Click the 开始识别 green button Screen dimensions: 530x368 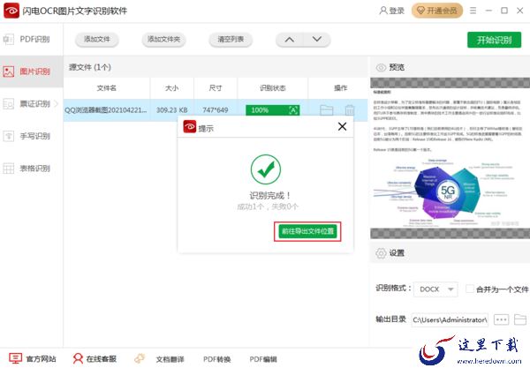click(x=494, y=41)
